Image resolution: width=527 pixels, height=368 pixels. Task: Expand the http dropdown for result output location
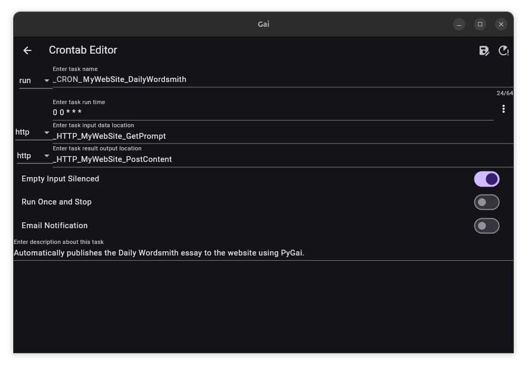tap(34, 156)
